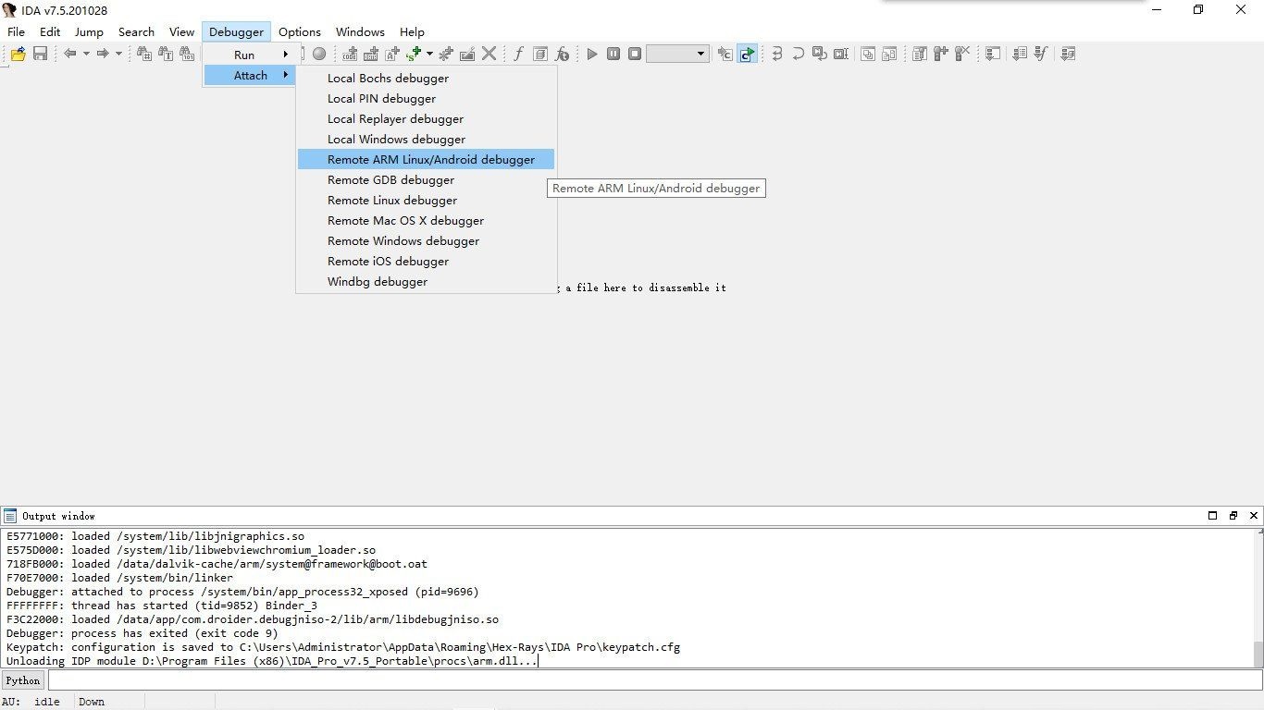Jump back with the left arrow
The height and width of the screenshot is (710, 1264).
coord(69,54)
